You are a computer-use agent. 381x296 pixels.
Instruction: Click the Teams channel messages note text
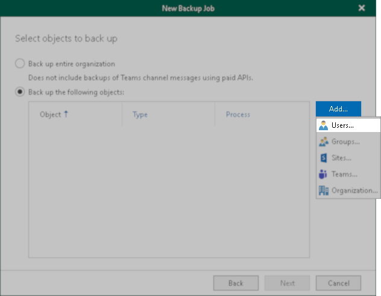(140, 78)
